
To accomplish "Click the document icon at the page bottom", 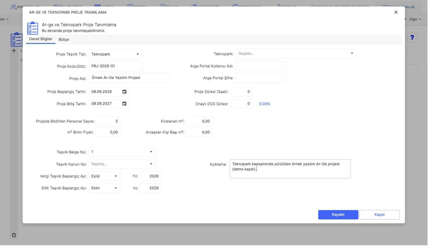I will click(14, 235).
